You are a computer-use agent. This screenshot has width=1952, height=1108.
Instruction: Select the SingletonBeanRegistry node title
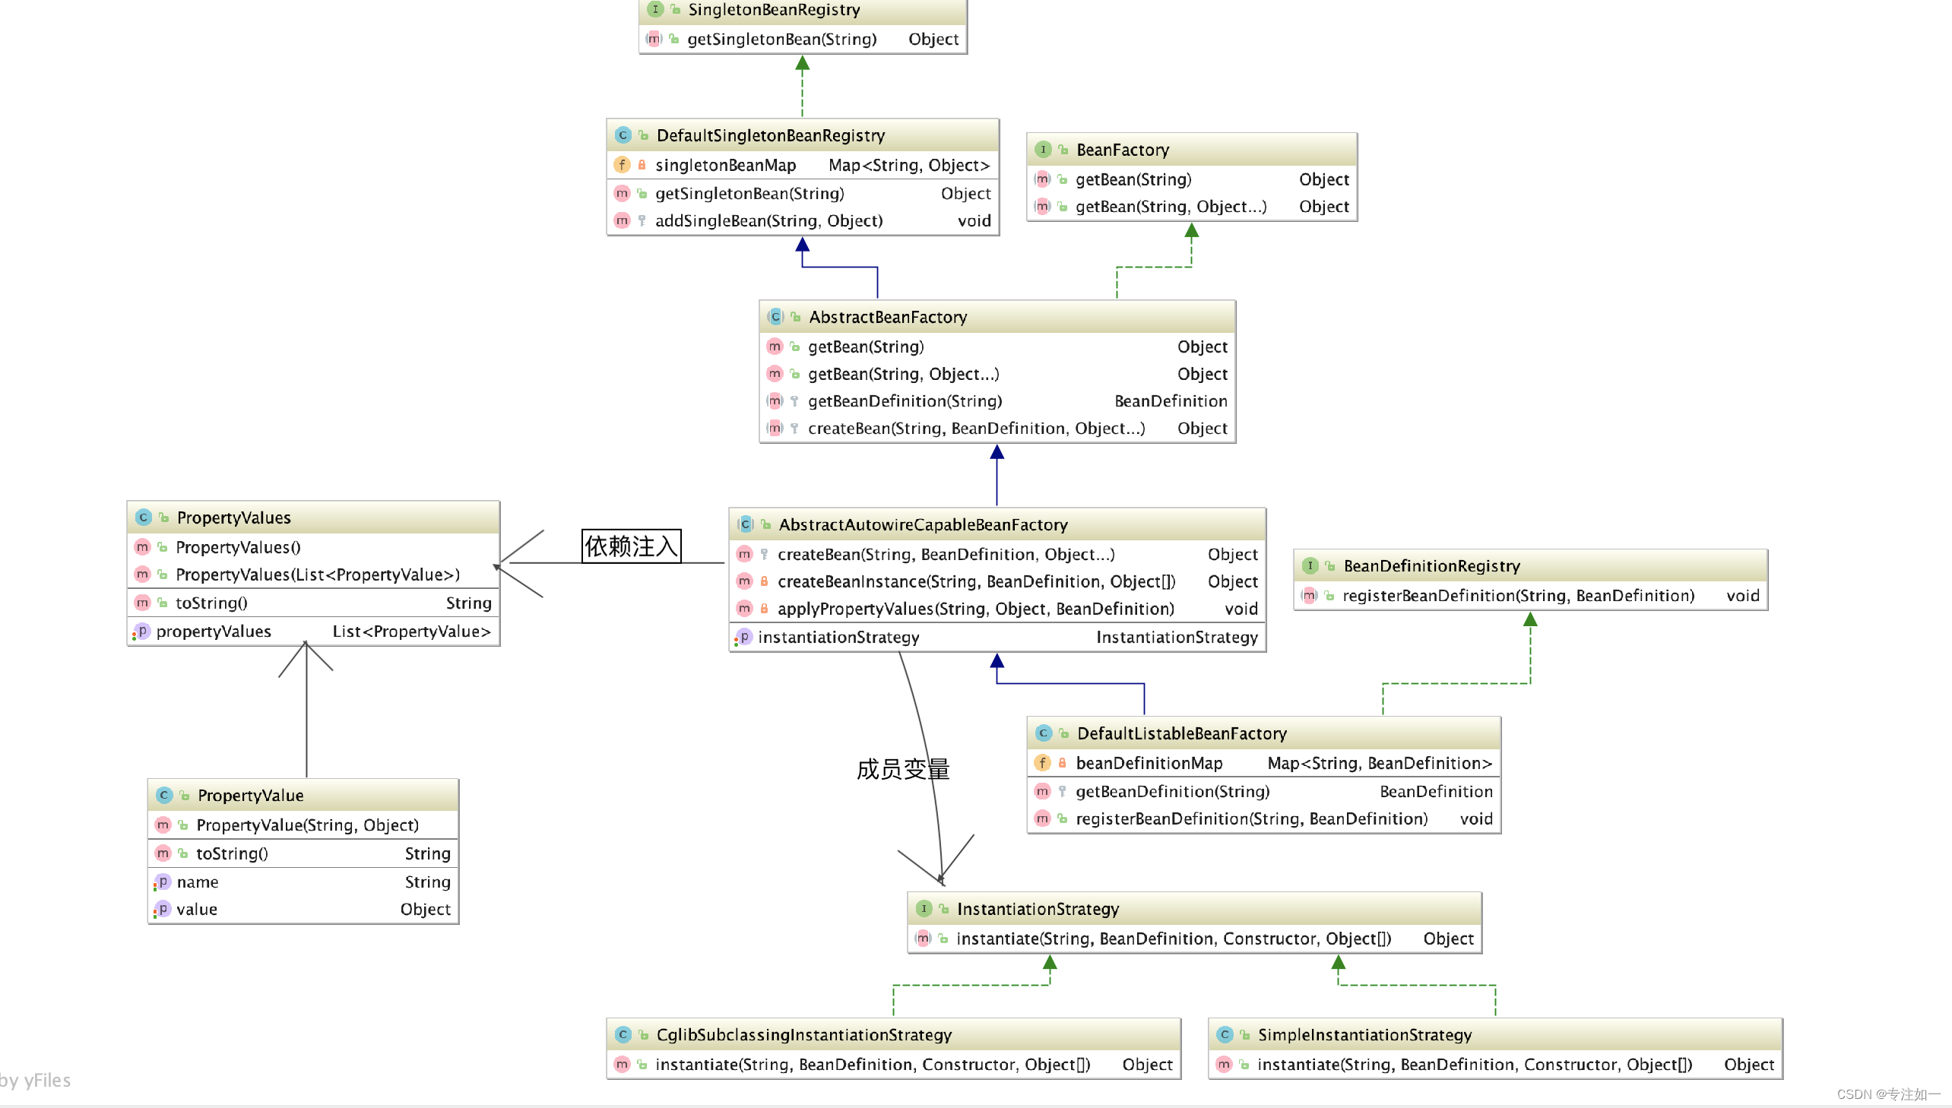774,10
